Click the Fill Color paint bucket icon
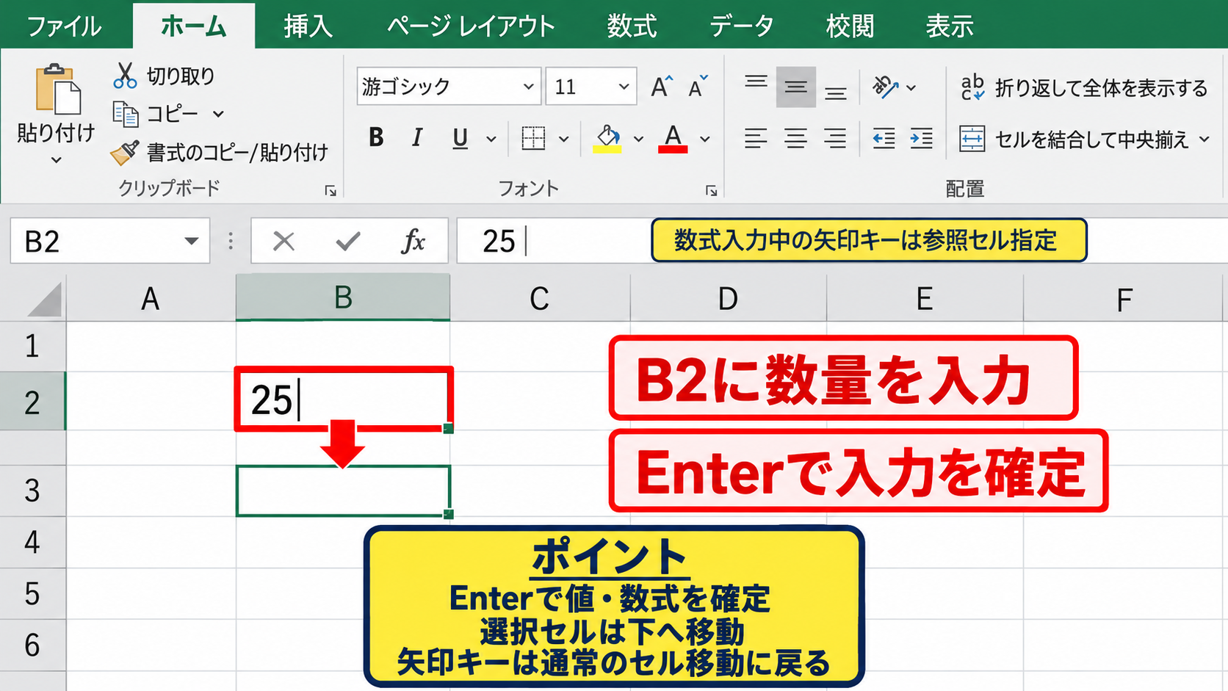This screenshot has width=1228, height=691. pyautogui.click(x=607, y=138)
